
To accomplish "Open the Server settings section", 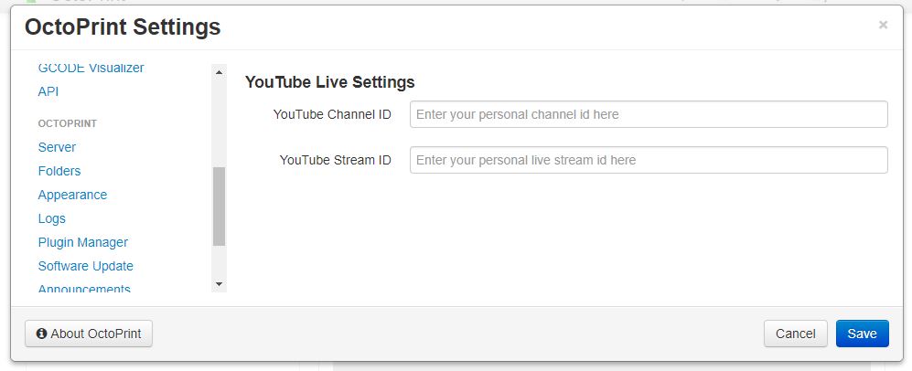I will click(57, 147).
